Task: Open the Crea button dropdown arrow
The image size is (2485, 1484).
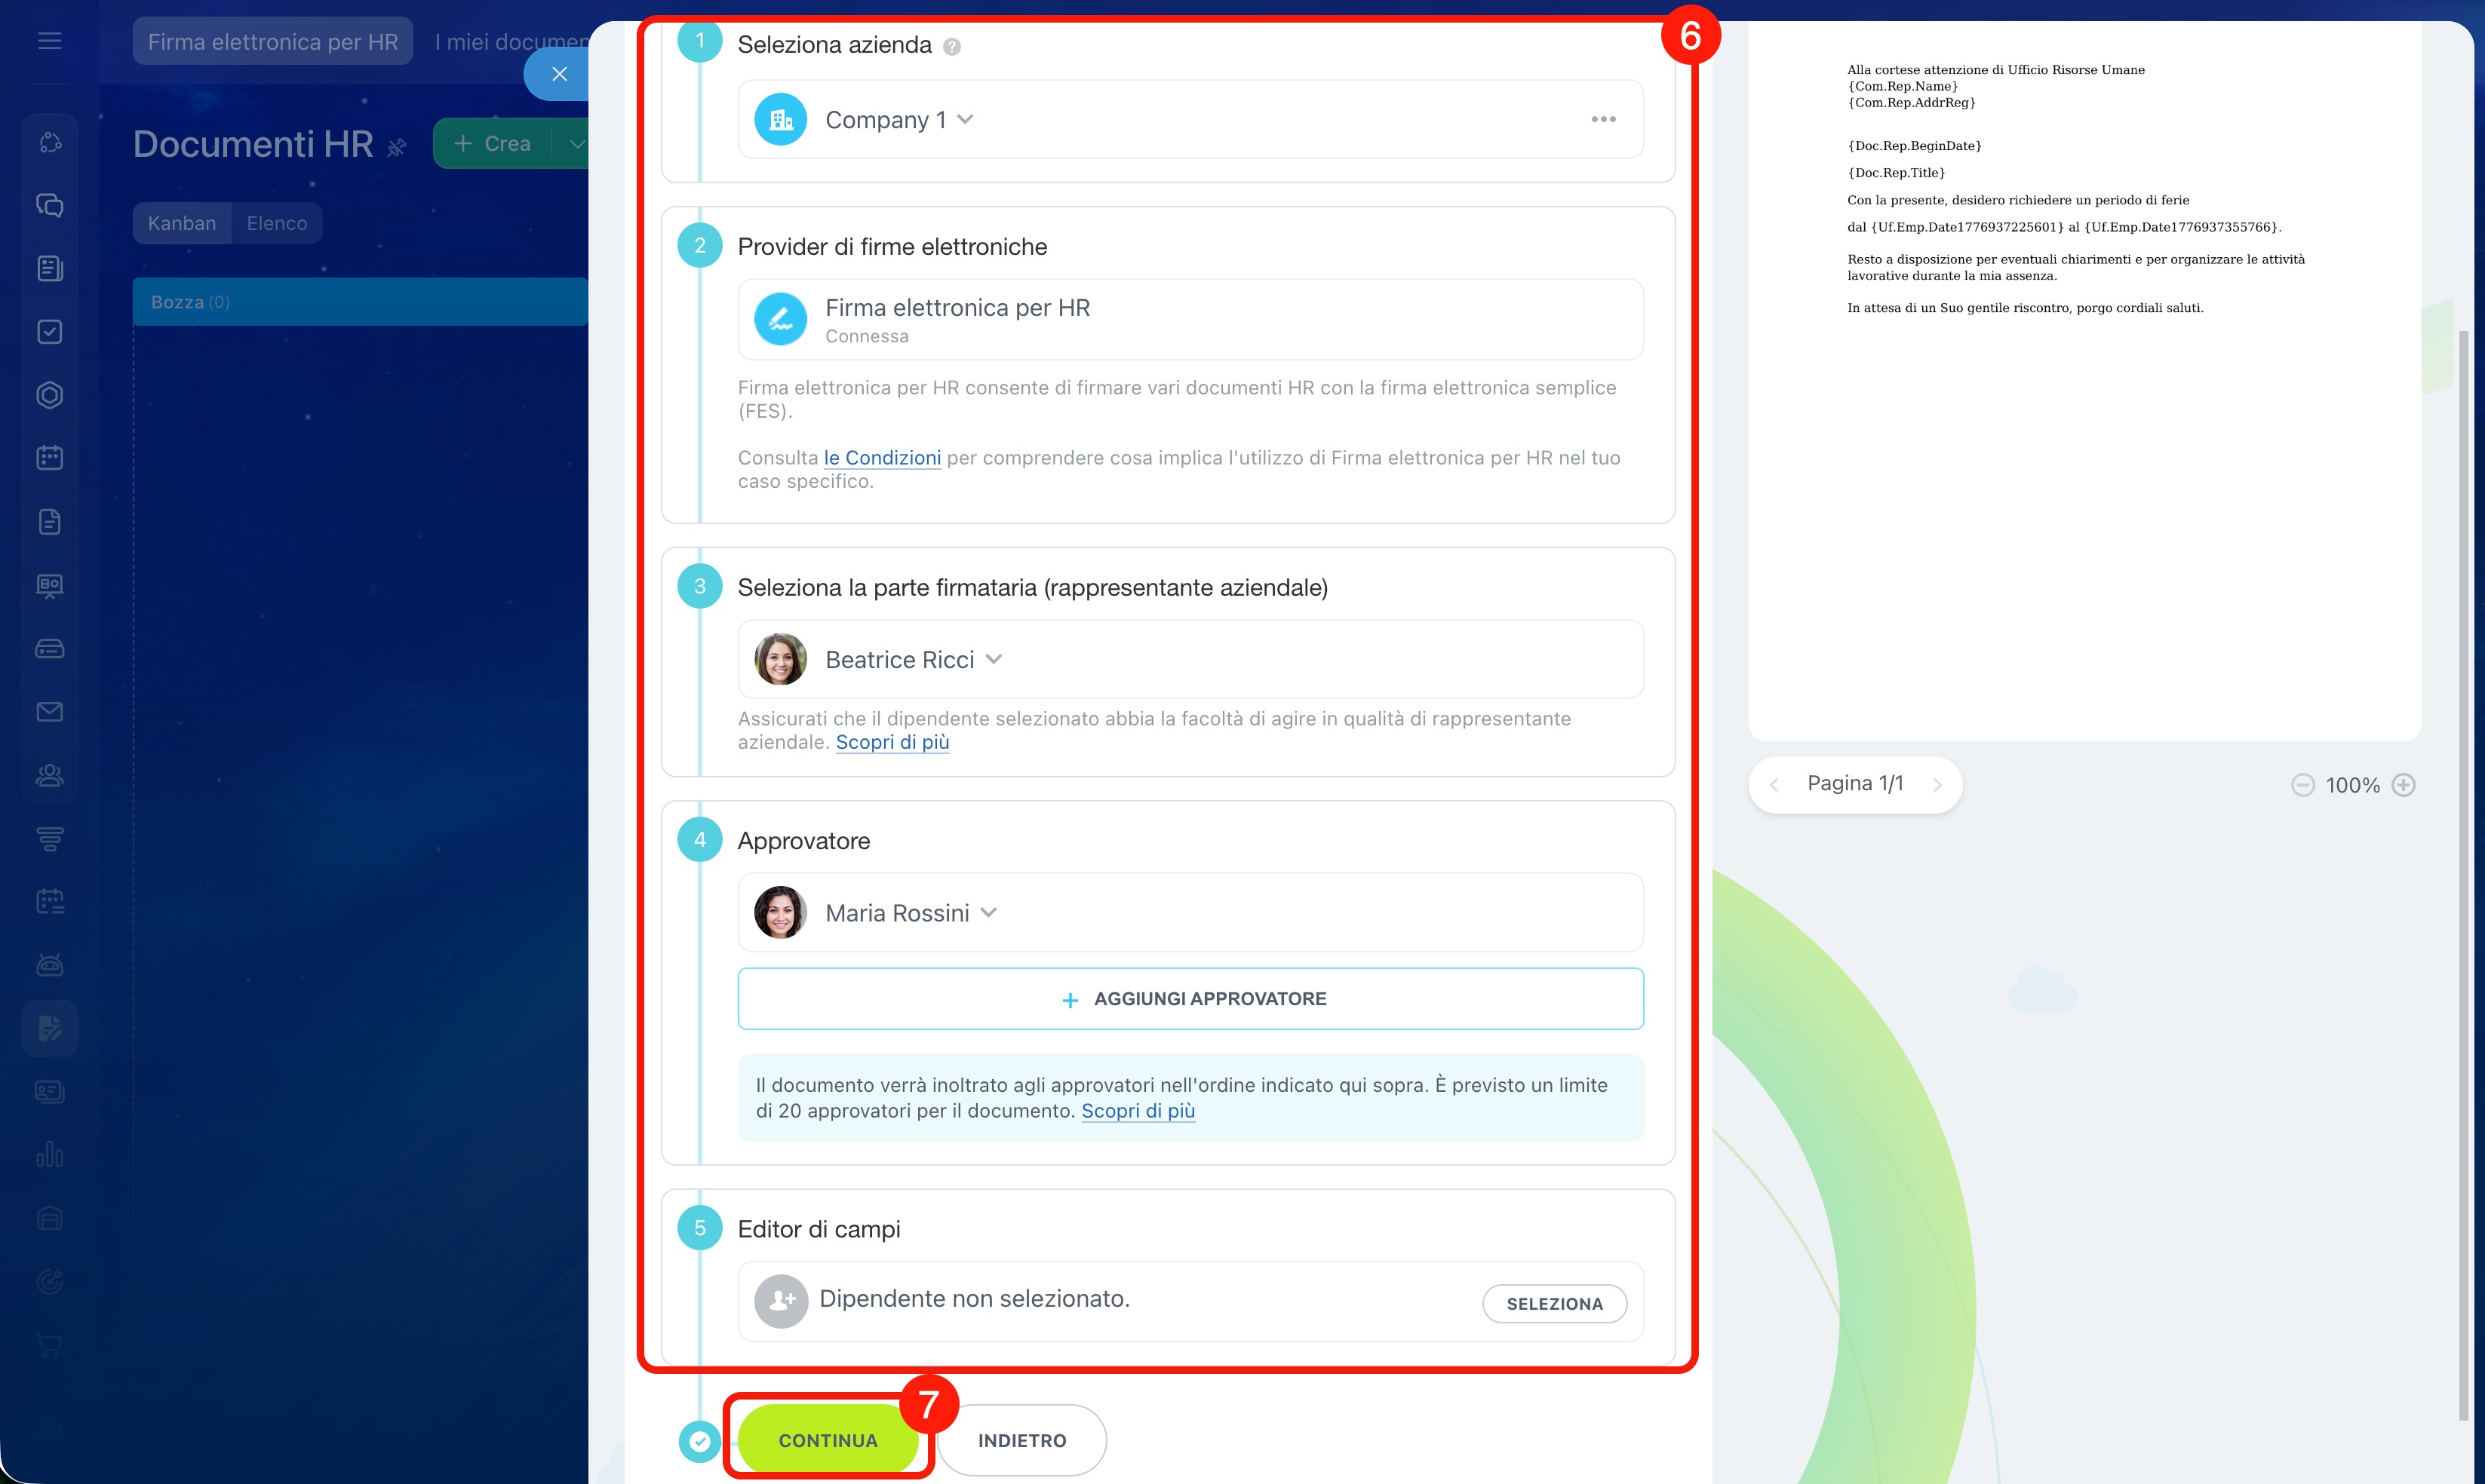Action: 576,144
